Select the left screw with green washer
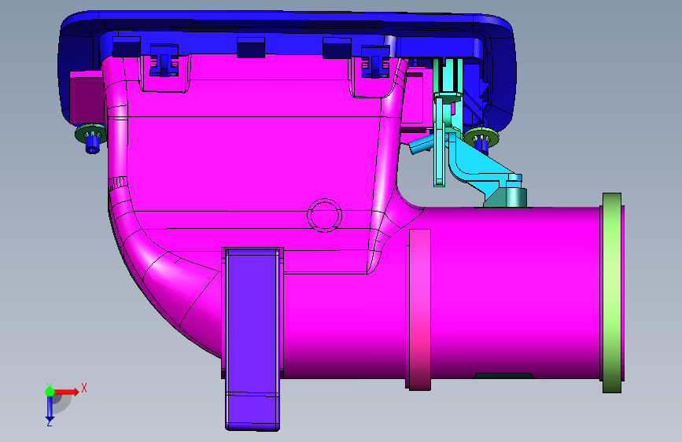The height and width of the screenshot is (442, 682). click(91, 138)
